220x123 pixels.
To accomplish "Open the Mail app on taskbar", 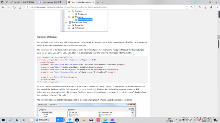I will tap(91, 120).
